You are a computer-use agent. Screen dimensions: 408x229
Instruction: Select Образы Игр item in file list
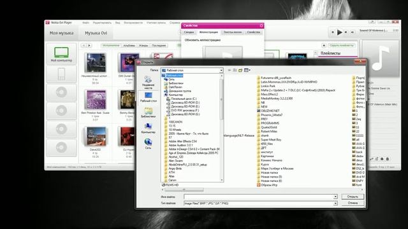click(x=267, y=185)
